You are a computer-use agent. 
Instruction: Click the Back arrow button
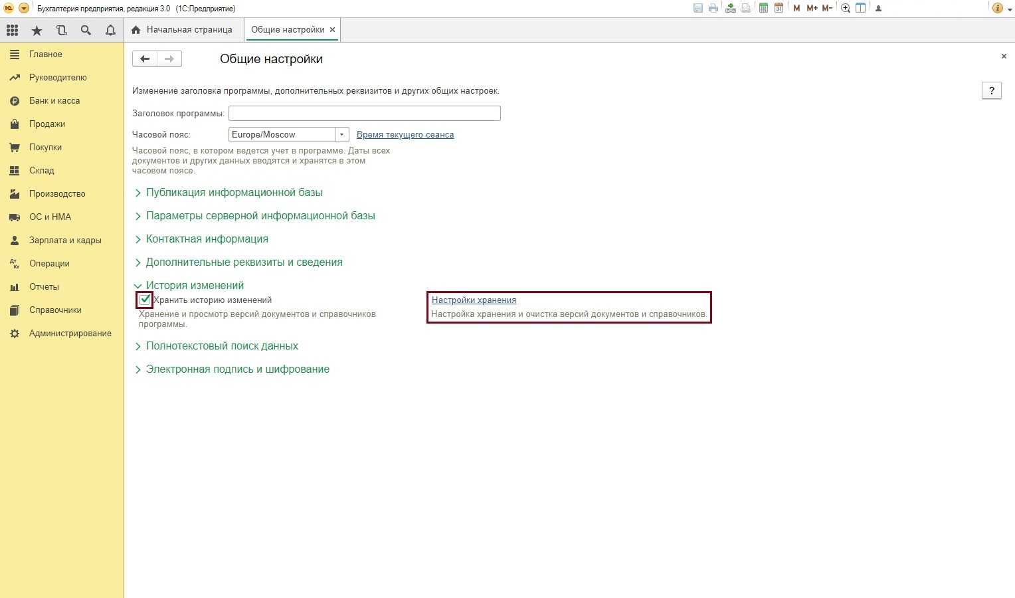[x=145, y=58]
